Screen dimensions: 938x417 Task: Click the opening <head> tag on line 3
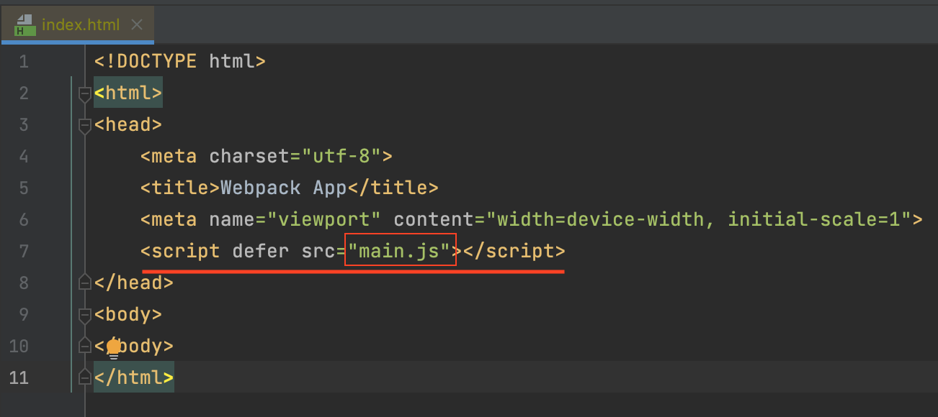click(x=128, y=124)
